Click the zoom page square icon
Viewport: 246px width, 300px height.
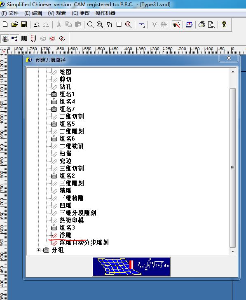tap(119, 24)
